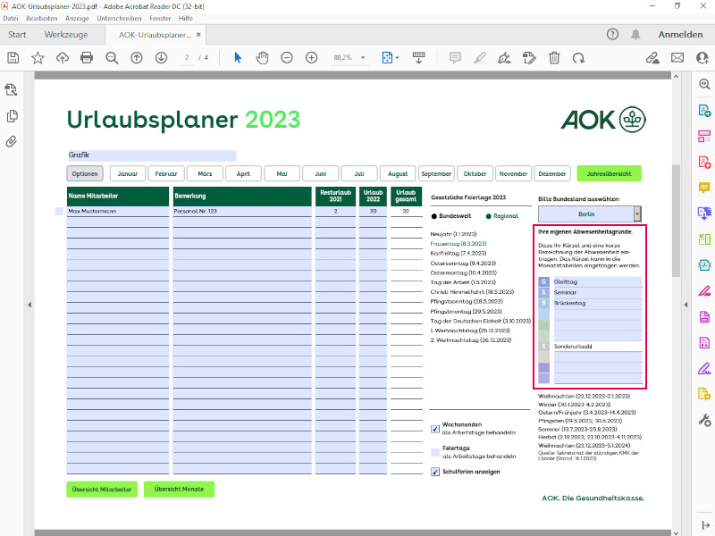
Task: Open Organize Pages tool in right pane
Action: 704,239
